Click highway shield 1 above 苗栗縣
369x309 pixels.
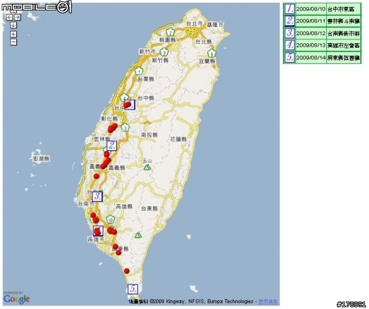point(139,71)
